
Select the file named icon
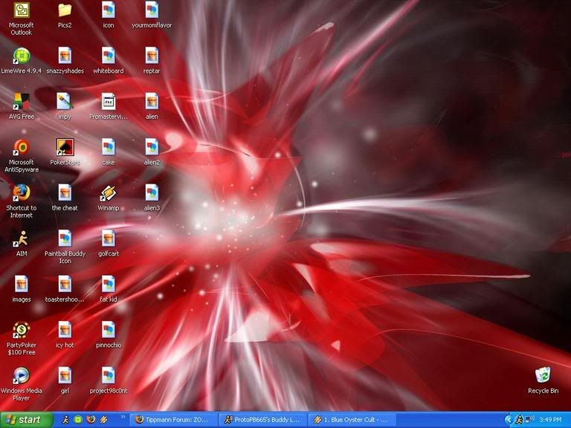pyautogui.click(x=108, y=11)
